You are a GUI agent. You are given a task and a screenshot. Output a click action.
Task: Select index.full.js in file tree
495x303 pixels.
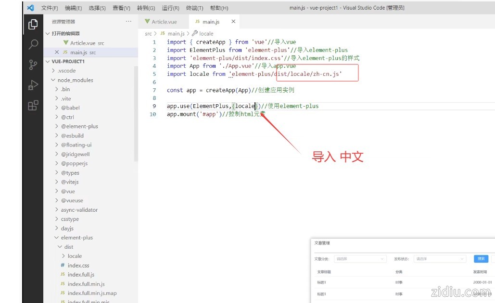coord(81,275)
